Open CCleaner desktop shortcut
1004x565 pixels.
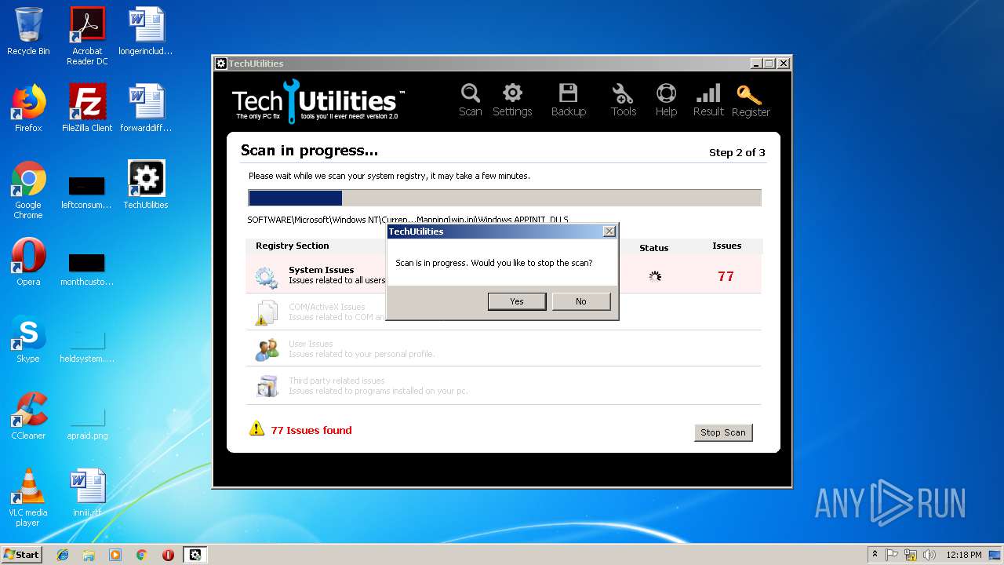28,416
